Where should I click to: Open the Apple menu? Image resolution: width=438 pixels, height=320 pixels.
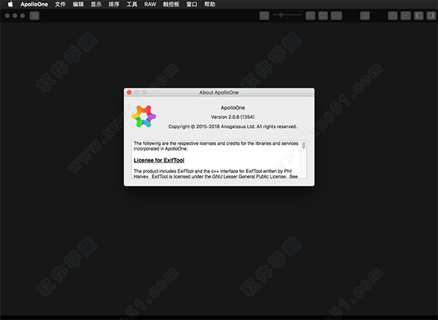[x=10, y=4]
